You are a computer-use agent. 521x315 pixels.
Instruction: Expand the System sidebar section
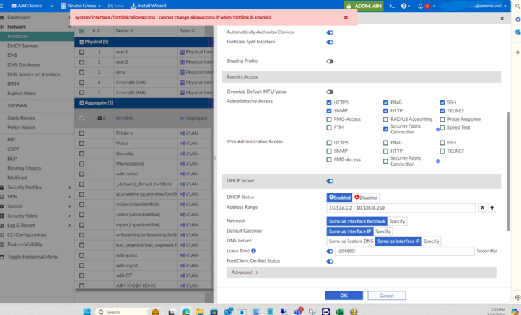point(69,206)
